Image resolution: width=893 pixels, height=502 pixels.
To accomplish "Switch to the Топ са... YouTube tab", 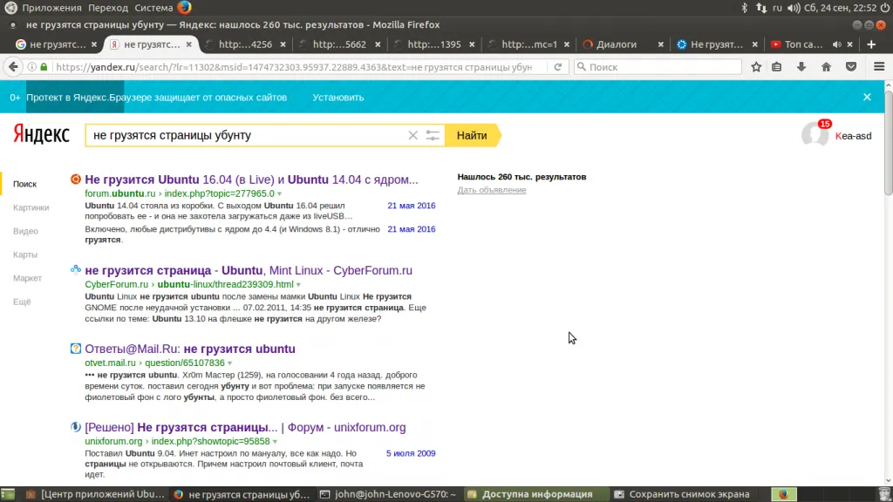I will [x=803, y=44].
